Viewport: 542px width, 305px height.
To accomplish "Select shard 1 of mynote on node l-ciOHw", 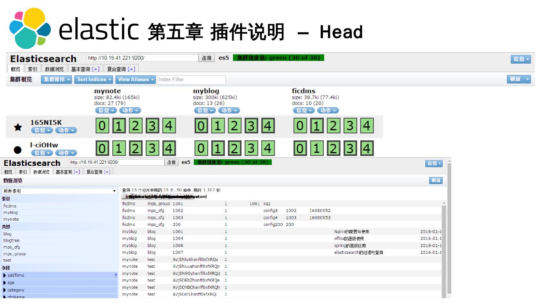I will point(119,148).
